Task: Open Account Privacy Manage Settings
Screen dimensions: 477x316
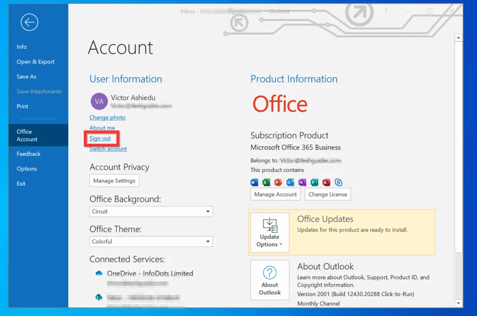Action: click(x=114, y=180)
